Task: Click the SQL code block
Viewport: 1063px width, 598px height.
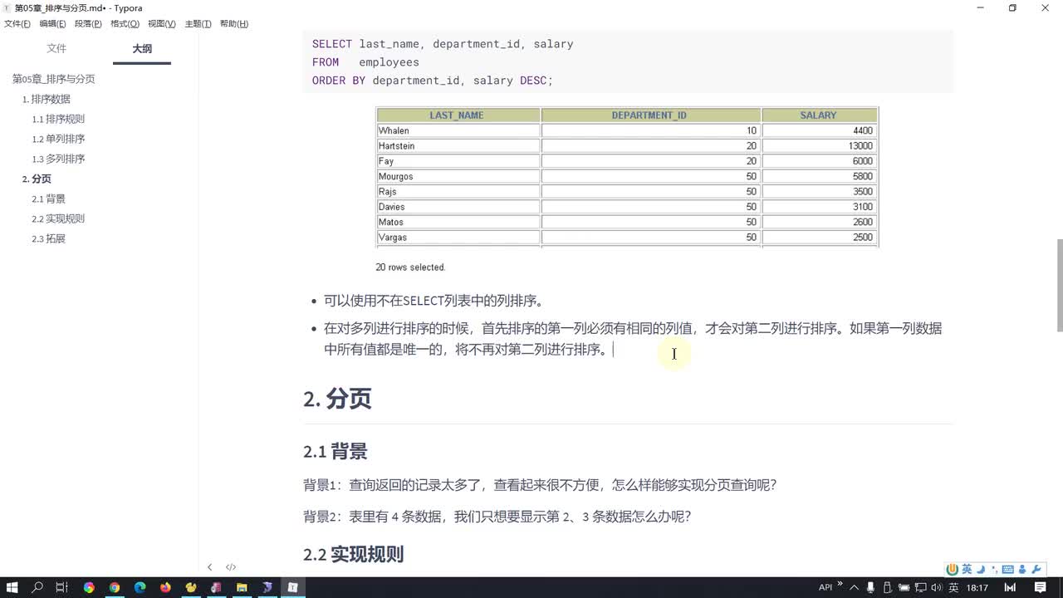Action: (628, 61)
